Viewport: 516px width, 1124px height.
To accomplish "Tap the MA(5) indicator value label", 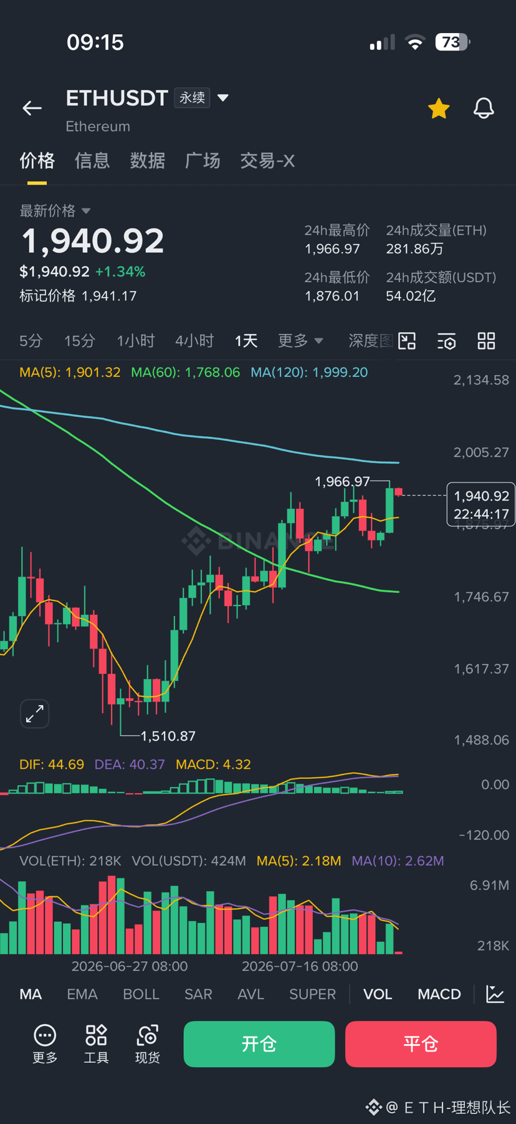I will click(70, 373).
